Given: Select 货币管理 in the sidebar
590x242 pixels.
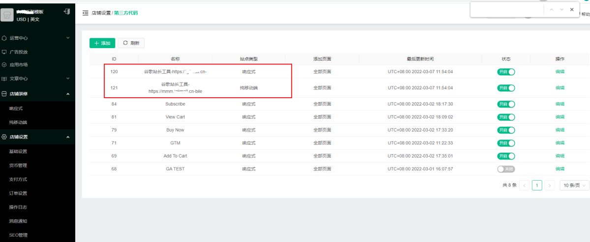Looking at the screenshot, I should coord(18,165).
